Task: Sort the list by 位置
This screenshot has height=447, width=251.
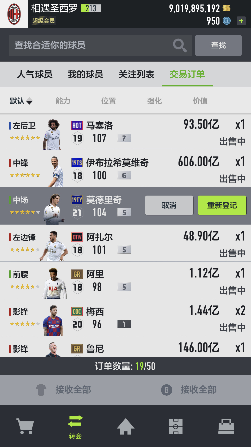Action: (x=109, y=101)
